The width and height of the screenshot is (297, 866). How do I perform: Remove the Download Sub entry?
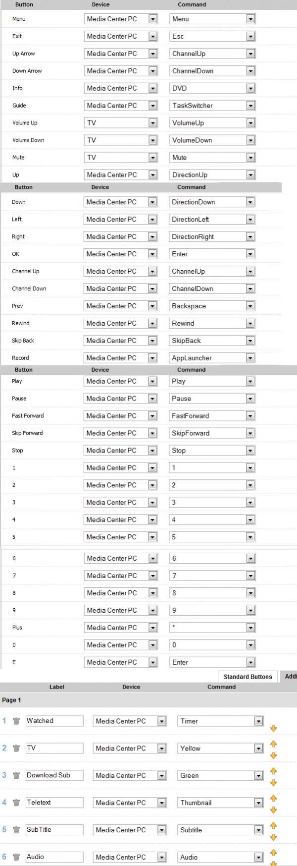16,776
